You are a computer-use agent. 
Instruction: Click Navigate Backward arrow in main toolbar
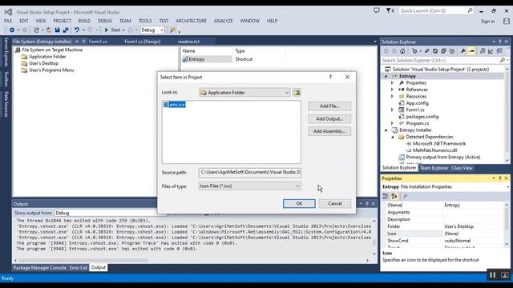[x=12, y=30]
